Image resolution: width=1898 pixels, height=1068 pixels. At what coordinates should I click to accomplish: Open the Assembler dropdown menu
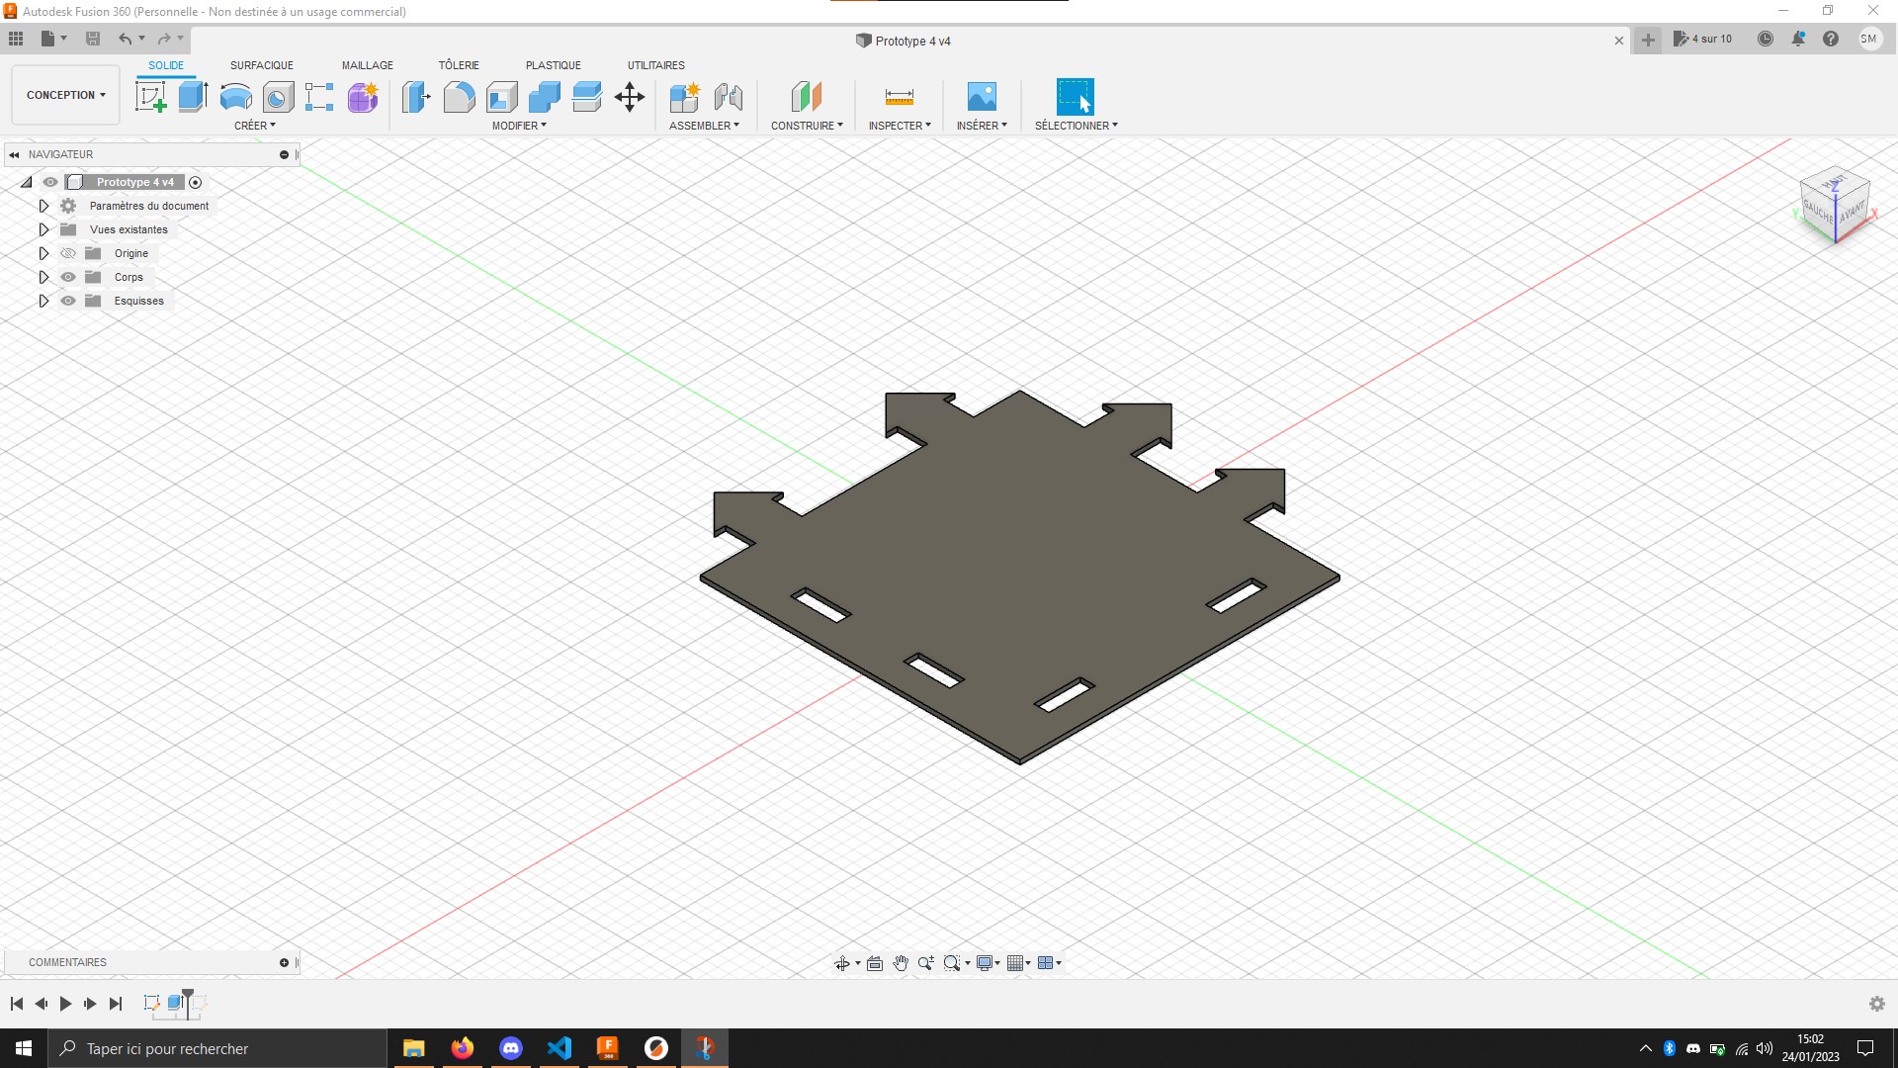[x=704, y=126]
